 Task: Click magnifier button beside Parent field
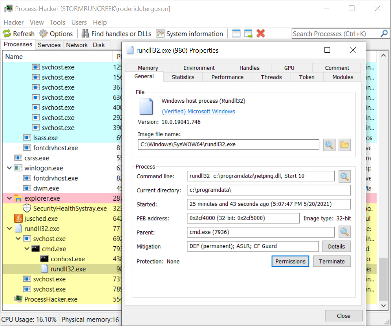tap(345, 232)
